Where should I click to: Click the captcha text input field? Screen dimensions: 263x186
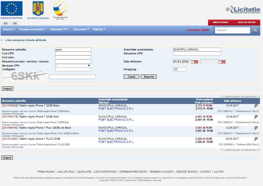point(72,77)
